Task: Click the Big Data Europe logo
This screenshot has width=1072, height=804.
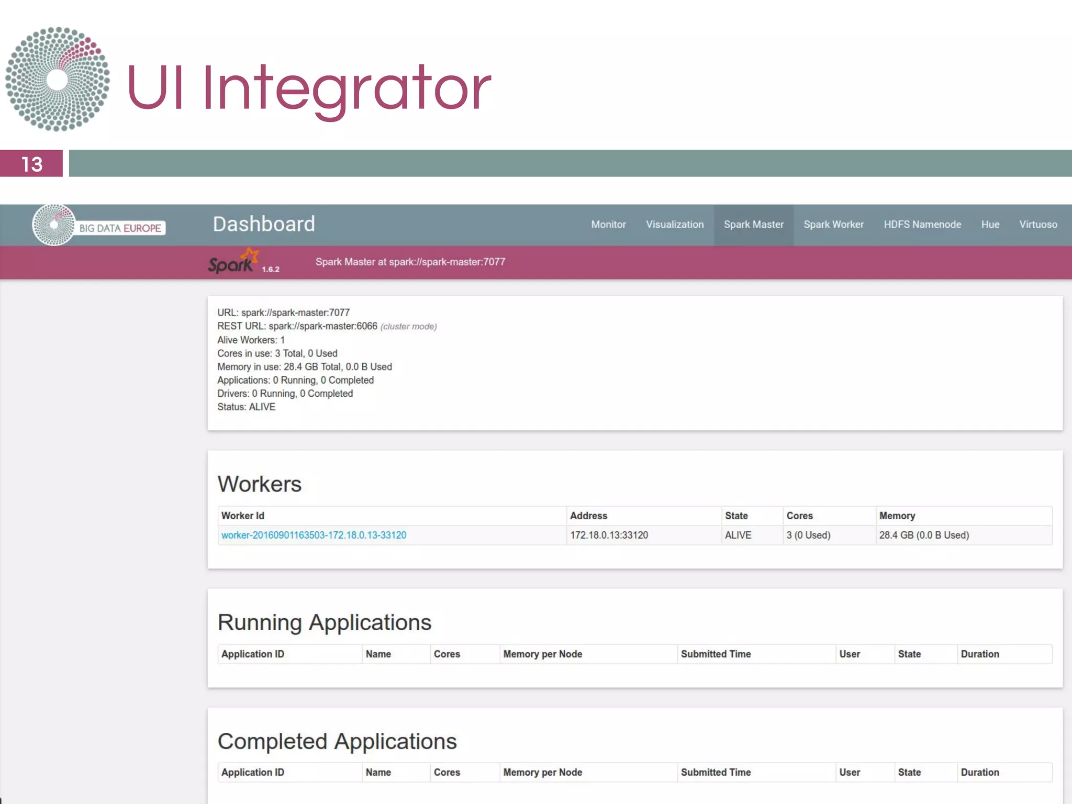Action: coord(98,225)
